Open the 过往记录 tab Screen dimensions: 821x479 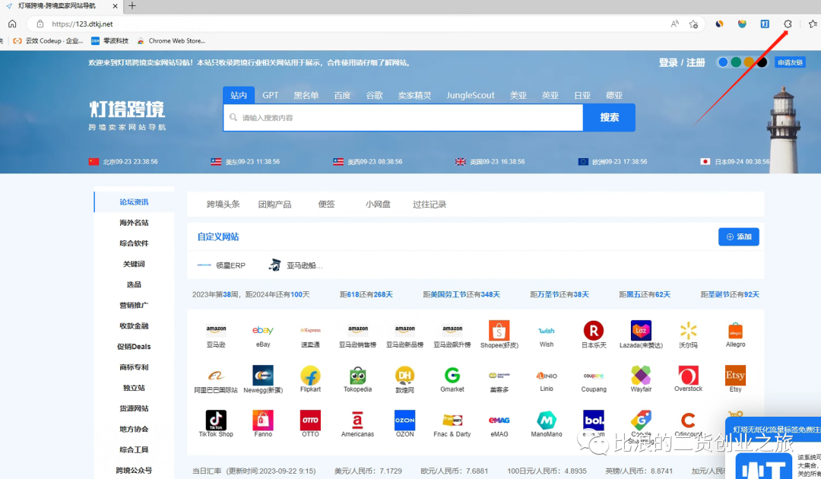(430, 205)
